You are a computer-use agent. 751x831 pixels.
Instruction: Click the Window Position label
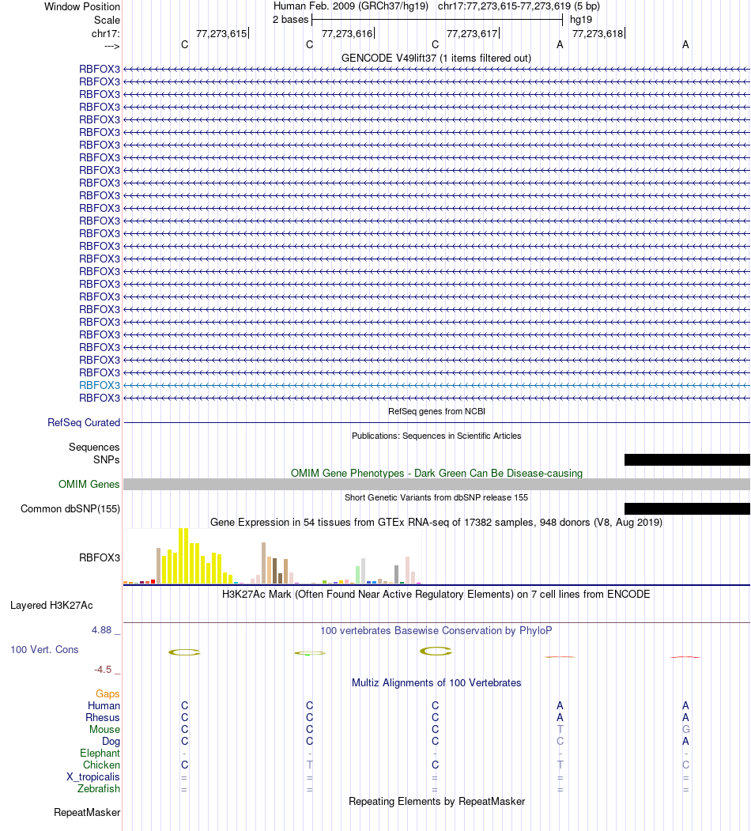pyautogui.click(x=82, y=7)
